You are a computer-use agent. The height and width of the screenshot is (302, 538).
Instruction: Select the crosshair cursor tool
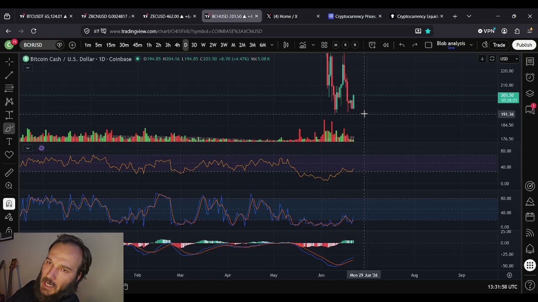9,62
